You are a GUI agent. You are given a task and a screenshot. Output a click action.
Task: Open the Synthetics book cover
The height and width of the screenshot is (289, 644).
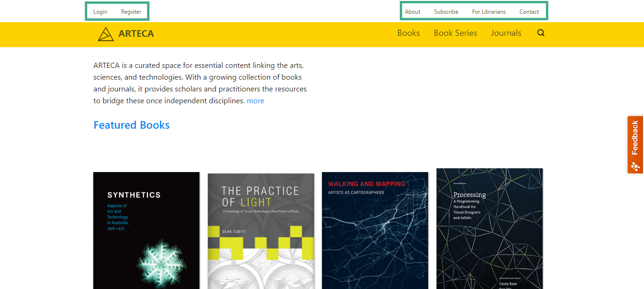(x=146, y=231)
